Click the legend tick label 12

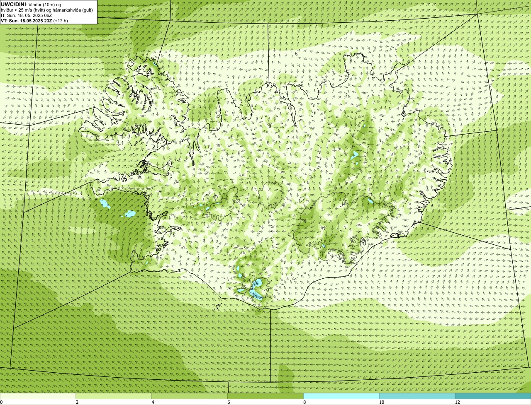click(457, 402)
